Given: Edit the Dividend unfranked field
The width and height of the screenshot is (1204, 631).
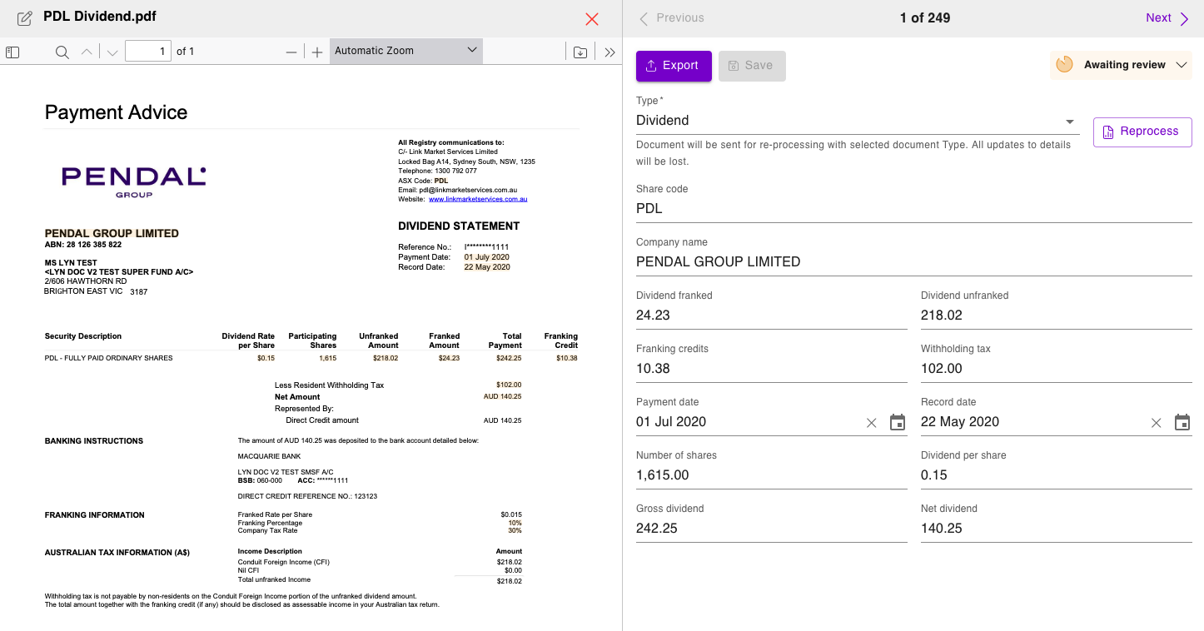Looking at the screenshot, I should tap(1057, 315).
